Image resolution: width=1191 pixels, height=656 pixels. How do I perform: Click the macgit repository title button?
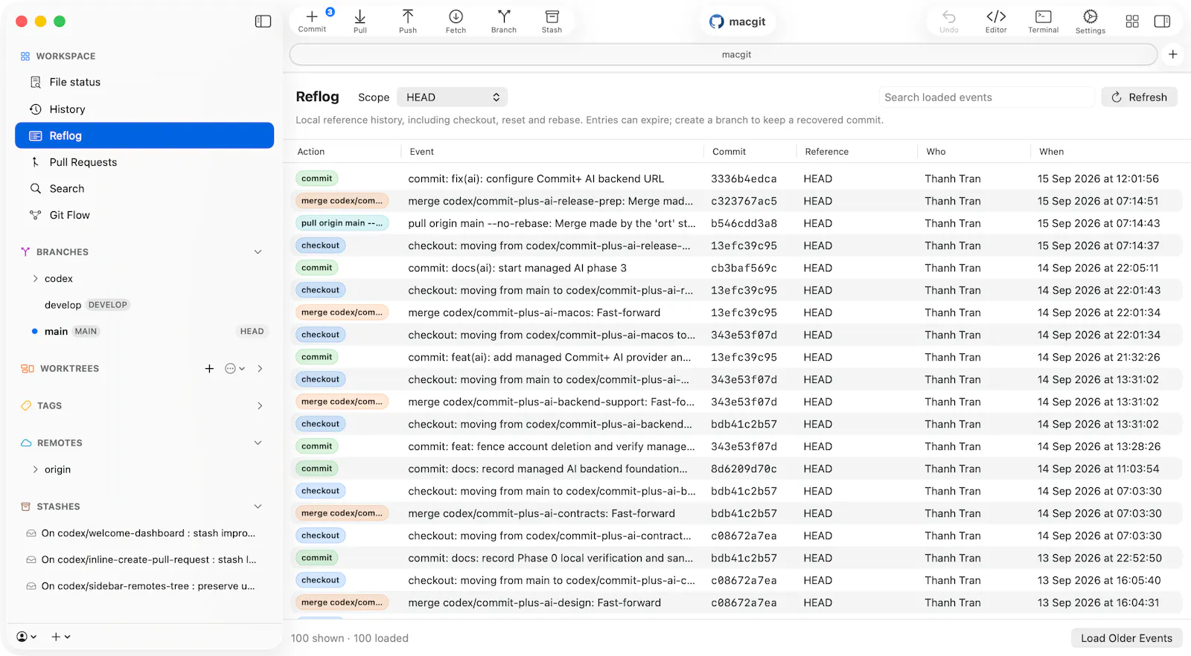[738, 22]
